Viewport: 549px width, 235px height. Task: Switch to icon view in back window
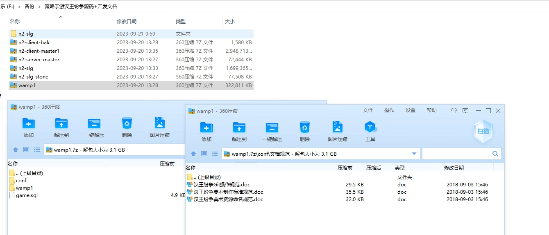[26, 150]
